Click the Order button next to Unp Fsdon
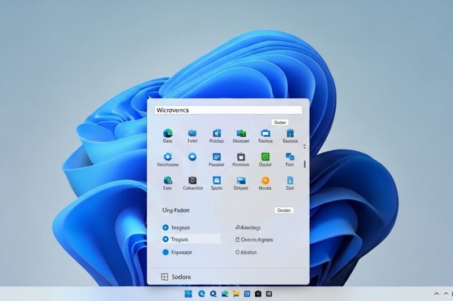 284,210
